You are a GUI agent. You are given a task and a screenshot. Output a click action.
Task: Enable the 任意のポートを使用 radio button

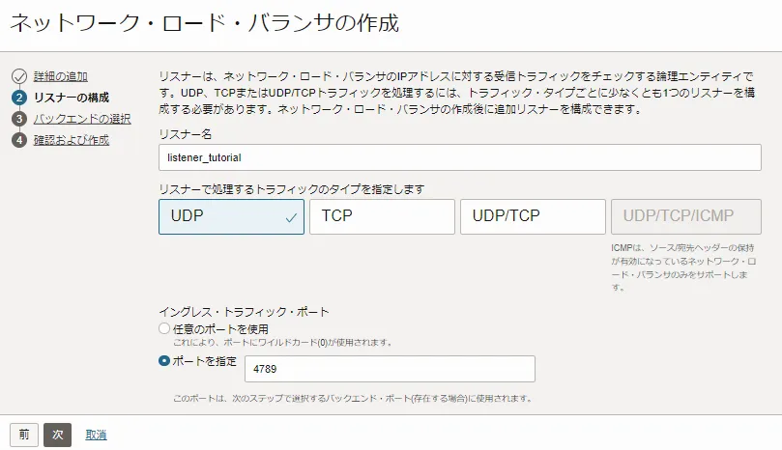(164, 329)
